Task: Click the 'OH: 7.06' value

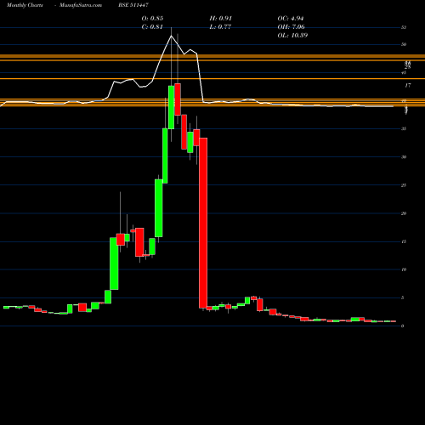Action: (292, 27)
